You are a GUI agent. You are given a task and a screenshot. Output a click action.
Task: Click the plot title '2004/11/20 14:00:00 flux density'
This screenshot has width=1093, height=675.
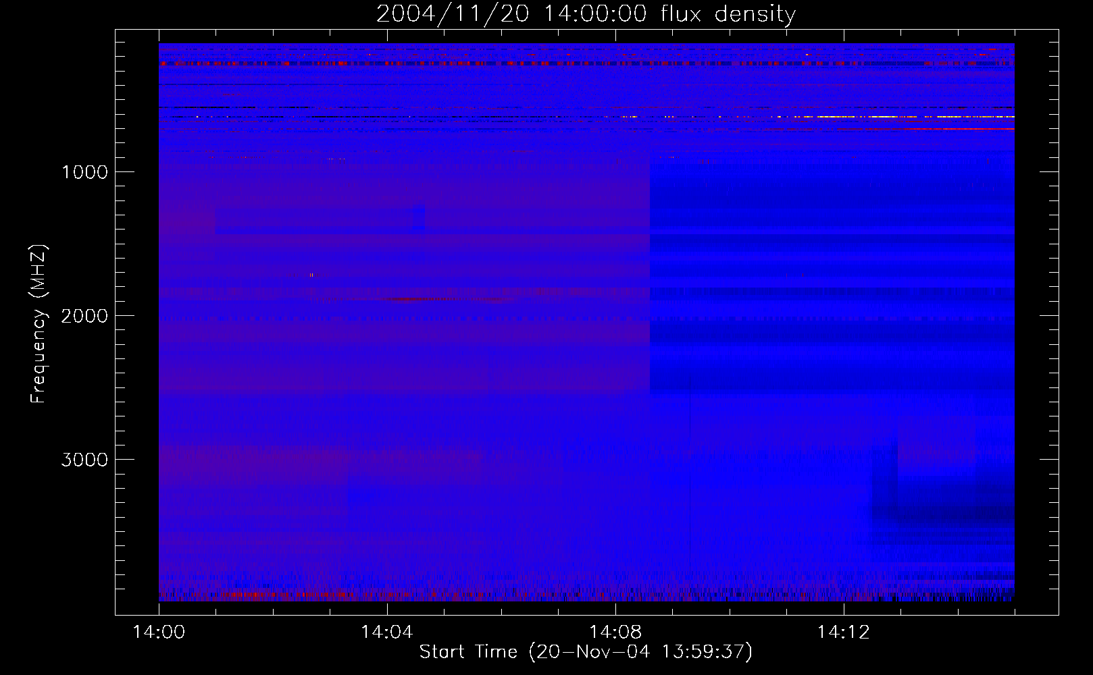click(586, 14)
